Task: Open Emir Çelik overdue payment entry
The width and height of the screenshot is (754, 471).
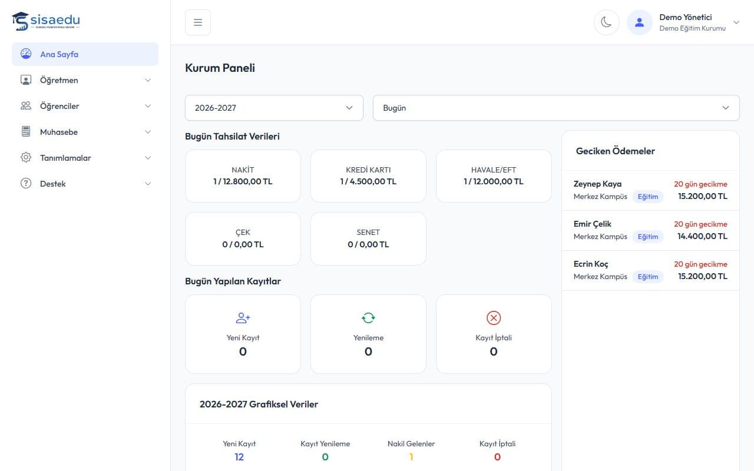Action: tap(650, 230)
